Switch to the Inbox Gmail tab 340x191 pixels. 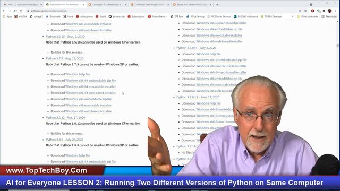tap(23, 5)
